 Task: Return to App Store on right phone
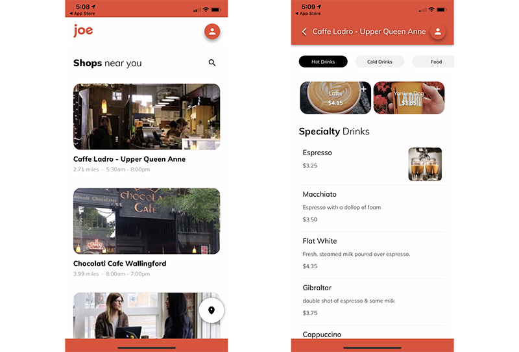308,14
